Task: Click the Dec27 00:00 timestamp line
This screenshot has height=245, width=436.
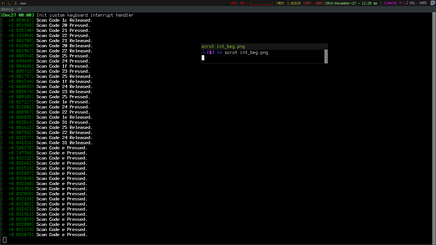Action: tap(18, 15)
